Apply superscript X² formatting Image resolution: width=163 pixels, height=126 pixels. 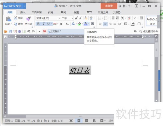(62, 24)
